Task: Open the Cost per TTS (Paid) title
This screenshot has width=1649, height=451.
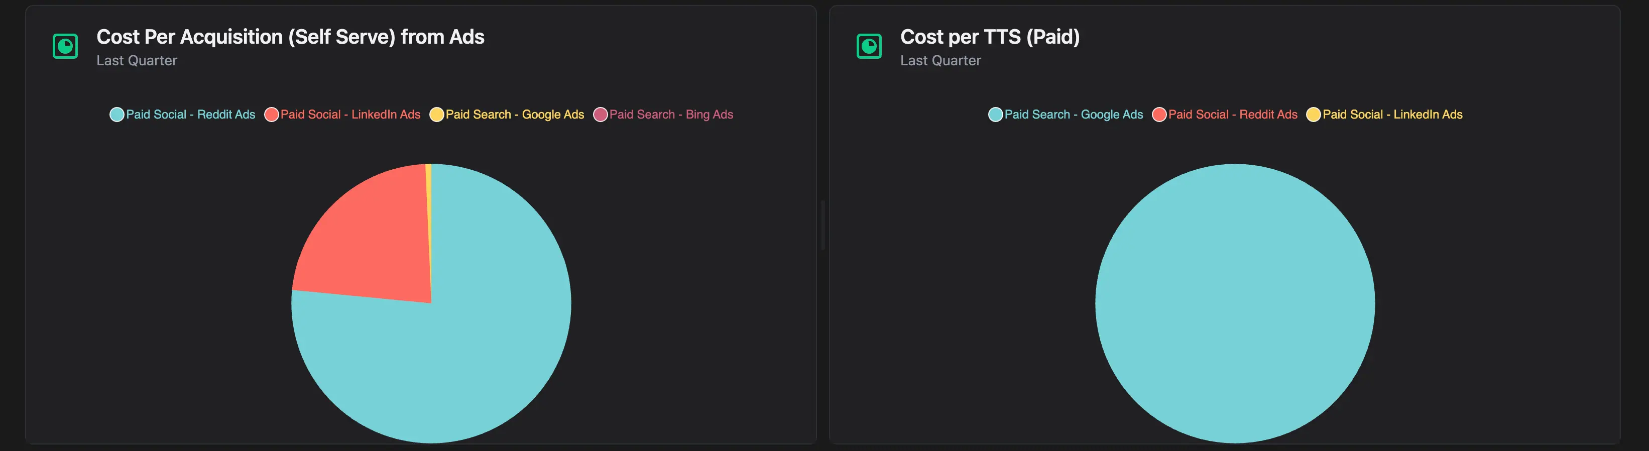Action: (x=990, y=37)
